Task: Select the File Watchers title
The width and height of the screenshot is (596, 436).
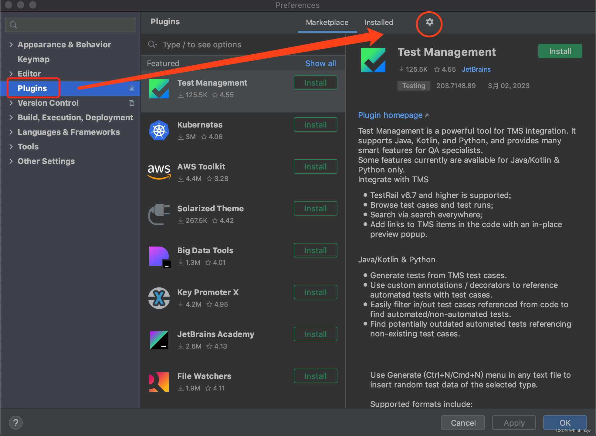Action: point(204,376)
